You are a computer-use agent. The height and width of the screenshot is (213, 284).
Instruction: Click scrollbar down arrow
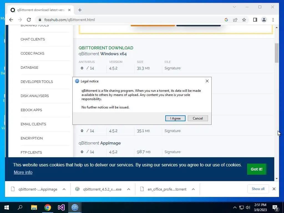277,179
